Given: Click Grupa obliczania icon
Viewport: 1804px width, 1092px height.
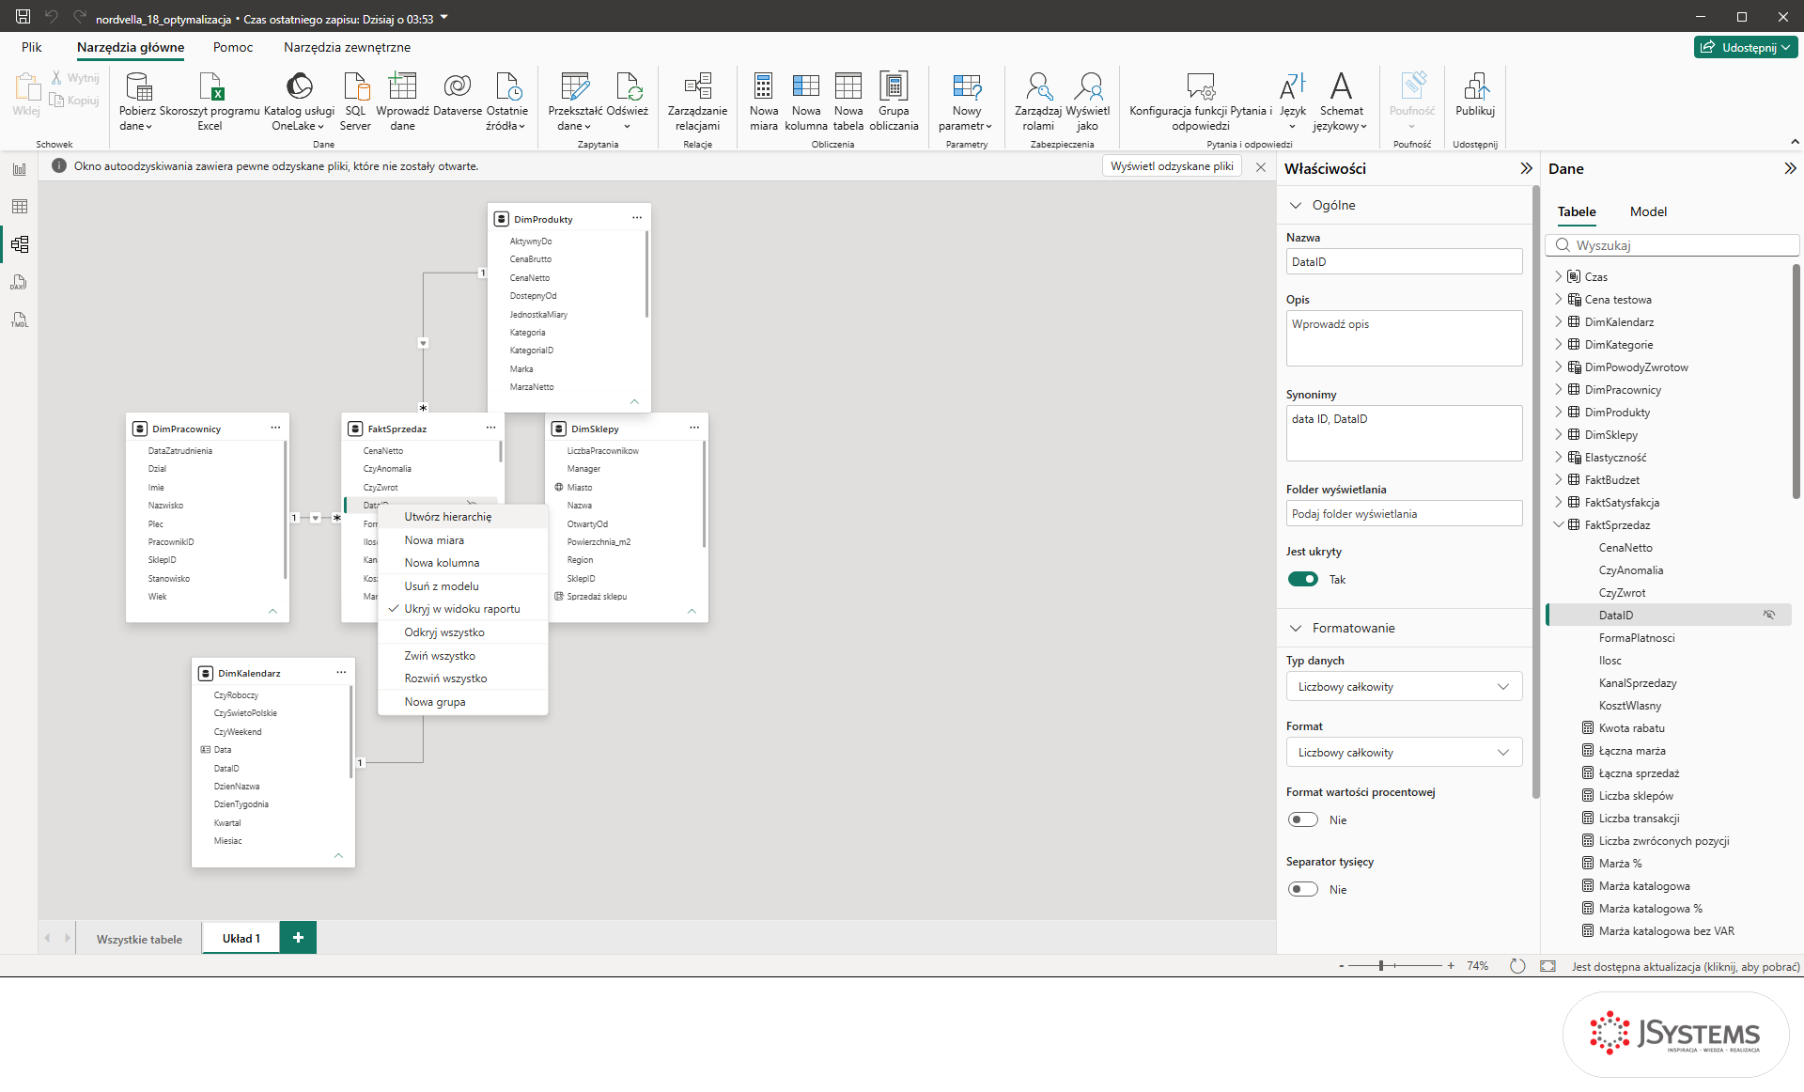Looking at the screenshot, I should tap(894, 86).
